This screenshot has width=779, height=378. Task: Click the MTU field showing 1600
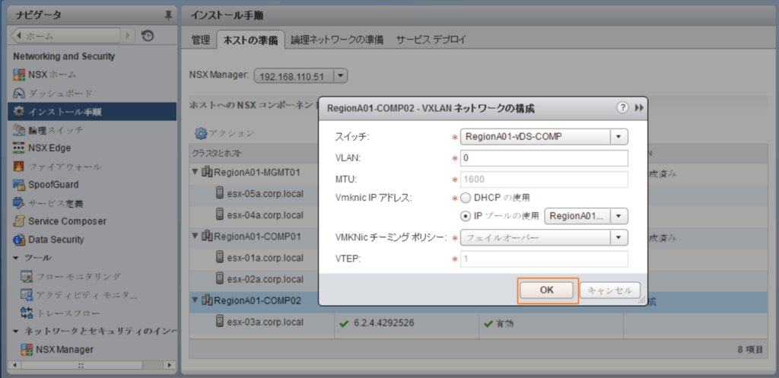click(544, 179)
